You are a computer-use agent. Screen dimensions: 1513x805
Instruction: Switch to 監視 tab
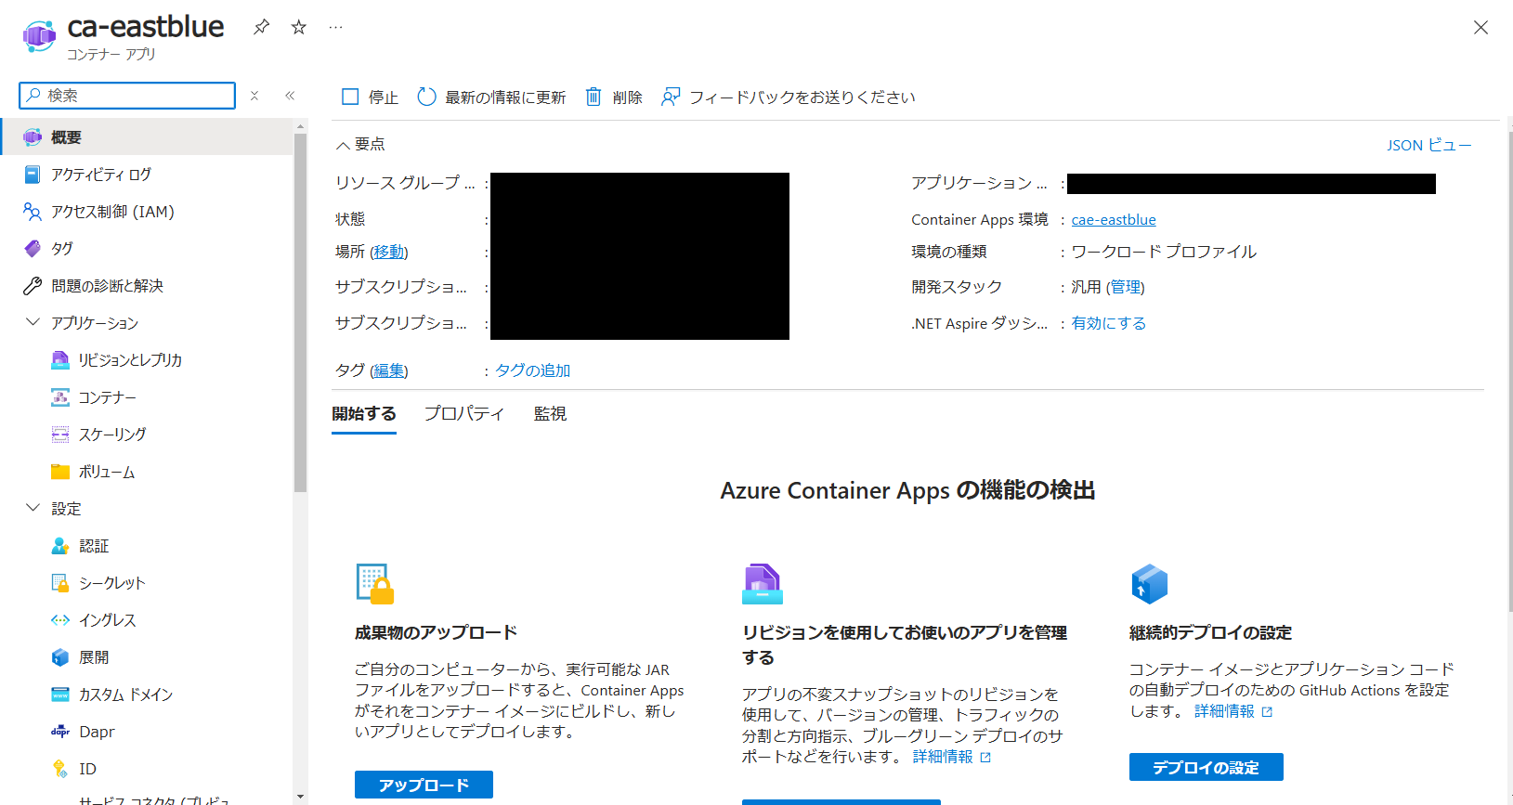pos(550,414)
